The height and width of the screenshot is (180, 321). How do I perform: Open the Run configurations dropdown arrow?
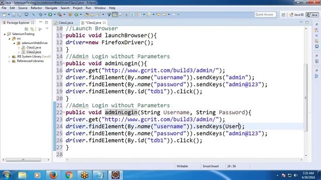coord(55,14)
